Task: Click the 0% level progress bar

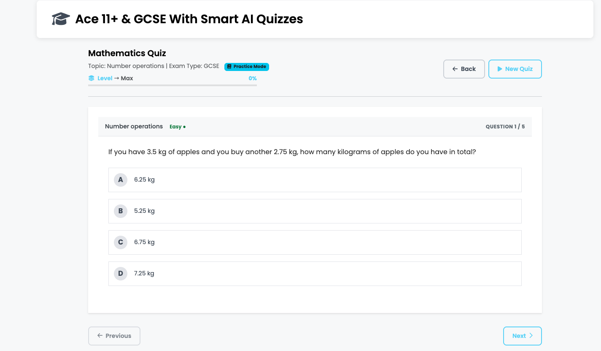Action: [x=172, y=85]
